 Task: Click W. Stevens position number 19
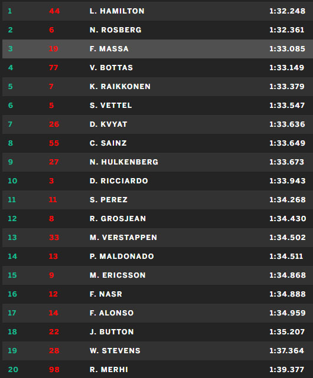click(x=12, y=351)
